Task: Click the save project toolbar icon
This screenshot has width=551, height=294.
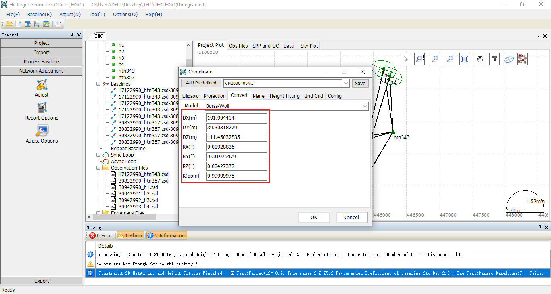Action: tap(37, 24)
